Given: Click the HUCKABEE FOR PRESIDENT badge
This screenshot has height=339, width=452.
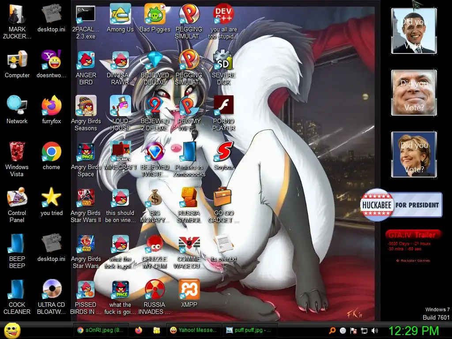Looking at the screenshot, I should (x=401, y=205).
